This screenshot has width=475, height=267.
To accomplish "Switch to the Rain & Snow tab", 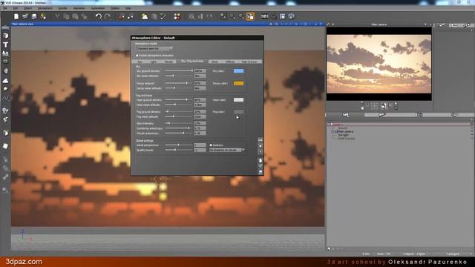I will click(x=249, y=62).
